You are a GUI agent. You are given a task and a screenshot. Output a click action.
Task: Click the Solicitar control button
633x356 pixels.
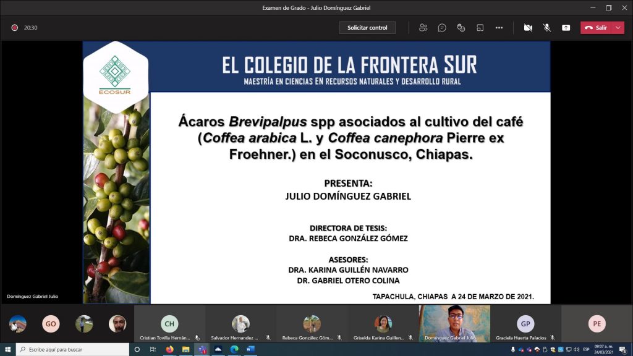367,27
